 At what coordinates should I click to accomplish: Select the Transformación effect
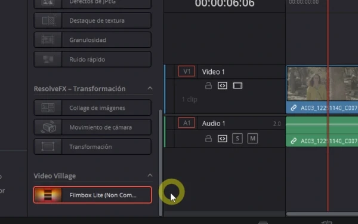tap(92, 146)
